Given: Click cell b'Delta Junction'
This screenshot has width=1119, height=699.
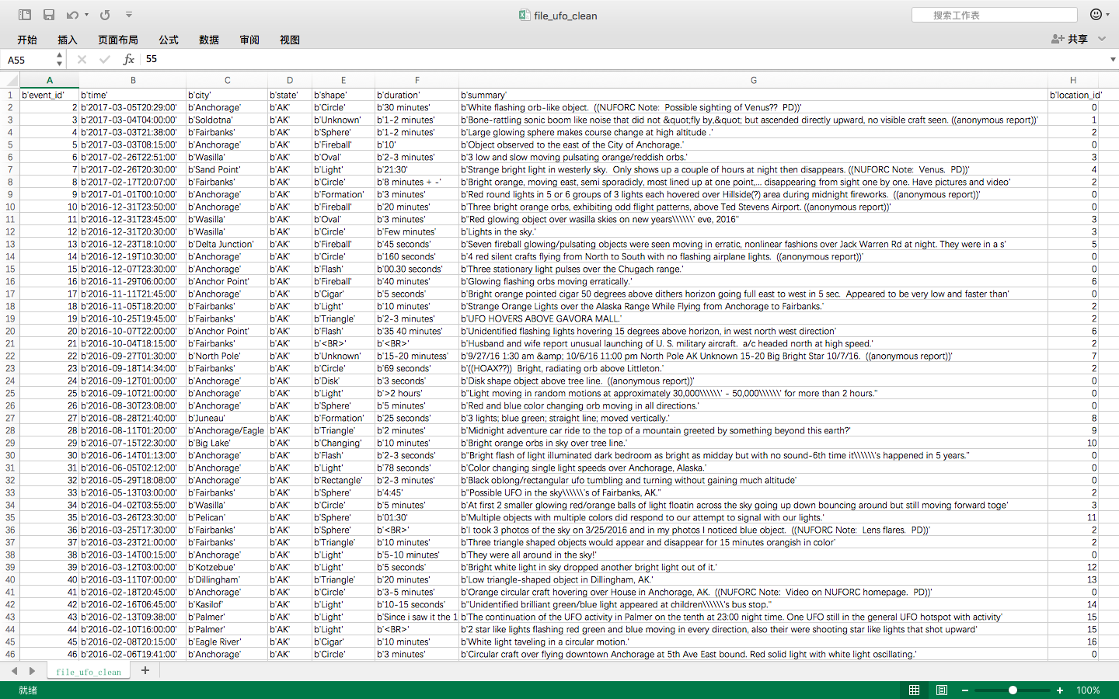Looking at the screenshot, I should (x=227, y=244).
